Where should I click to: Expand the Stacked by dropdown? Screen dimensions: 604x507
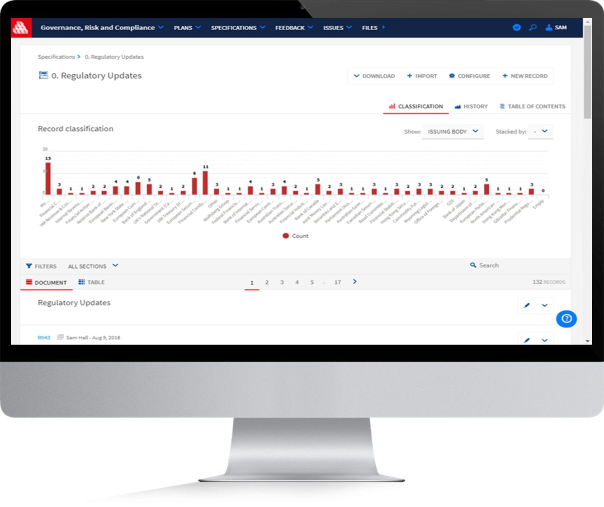pyautogui.click(x=540, y=132)
